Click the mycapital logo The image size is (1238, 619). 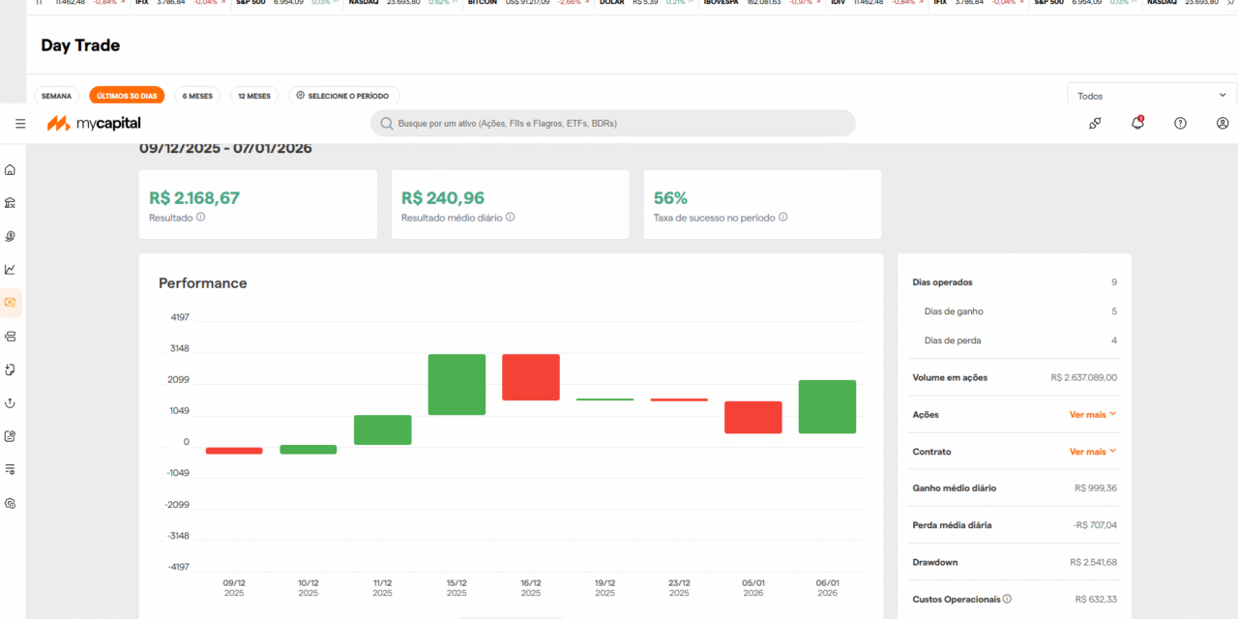[x=93, y=123]
